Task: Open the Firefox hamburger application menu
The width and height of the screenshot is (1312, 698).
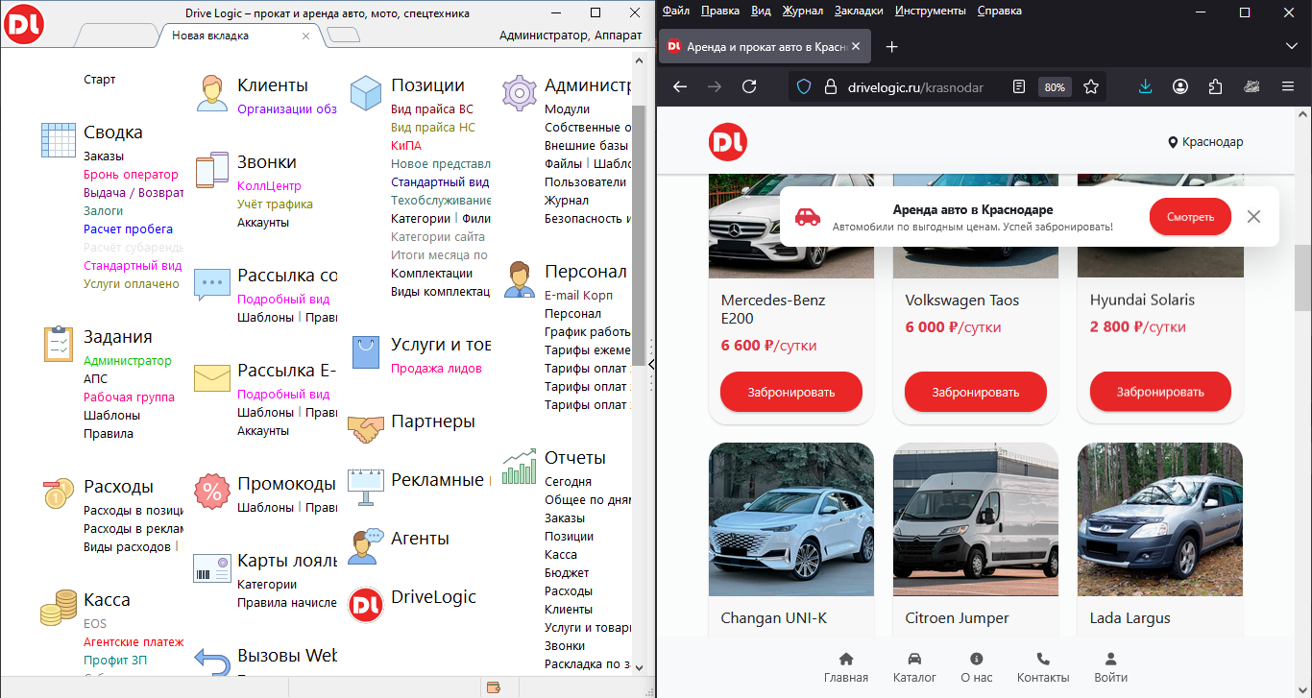Action: coord(1287,86)
